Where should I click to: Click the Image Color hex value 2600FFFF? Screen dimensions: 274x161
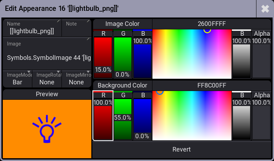pyautogui.click(x=211, y=24)
